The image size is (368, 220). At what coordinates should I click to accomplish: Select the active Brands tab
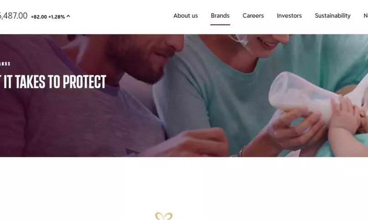[220, 15]
